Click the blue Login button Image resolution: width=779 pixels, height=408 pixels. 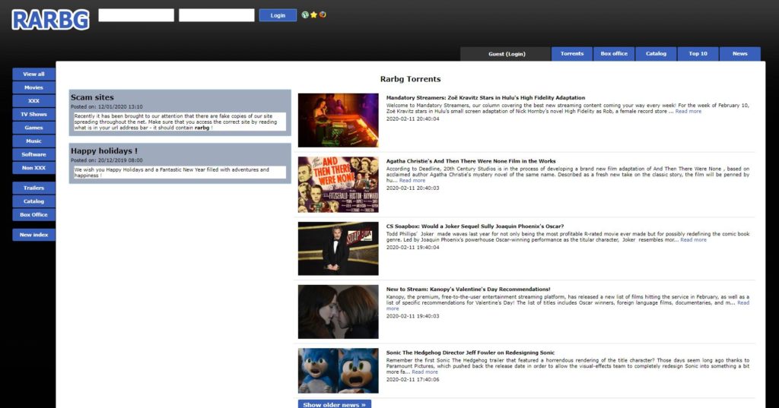(278, 15)
